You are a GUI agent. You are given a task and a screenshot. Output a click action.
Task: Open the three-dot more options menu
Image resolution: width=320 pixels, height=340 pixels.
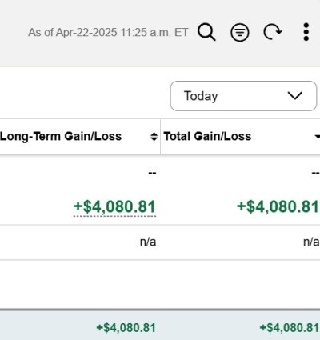(306, 32)
